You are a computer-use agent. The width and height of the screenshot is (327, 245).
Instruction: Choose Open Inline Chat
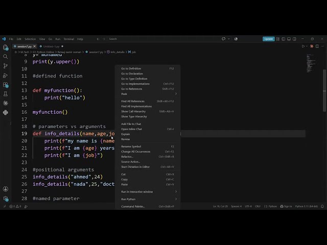pyautogui.click(x=148, y=129)
